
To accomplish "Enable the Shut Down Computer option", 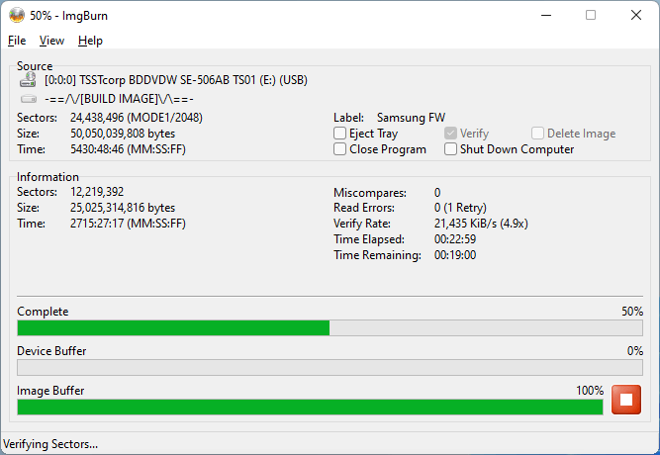I will [451, 149].
